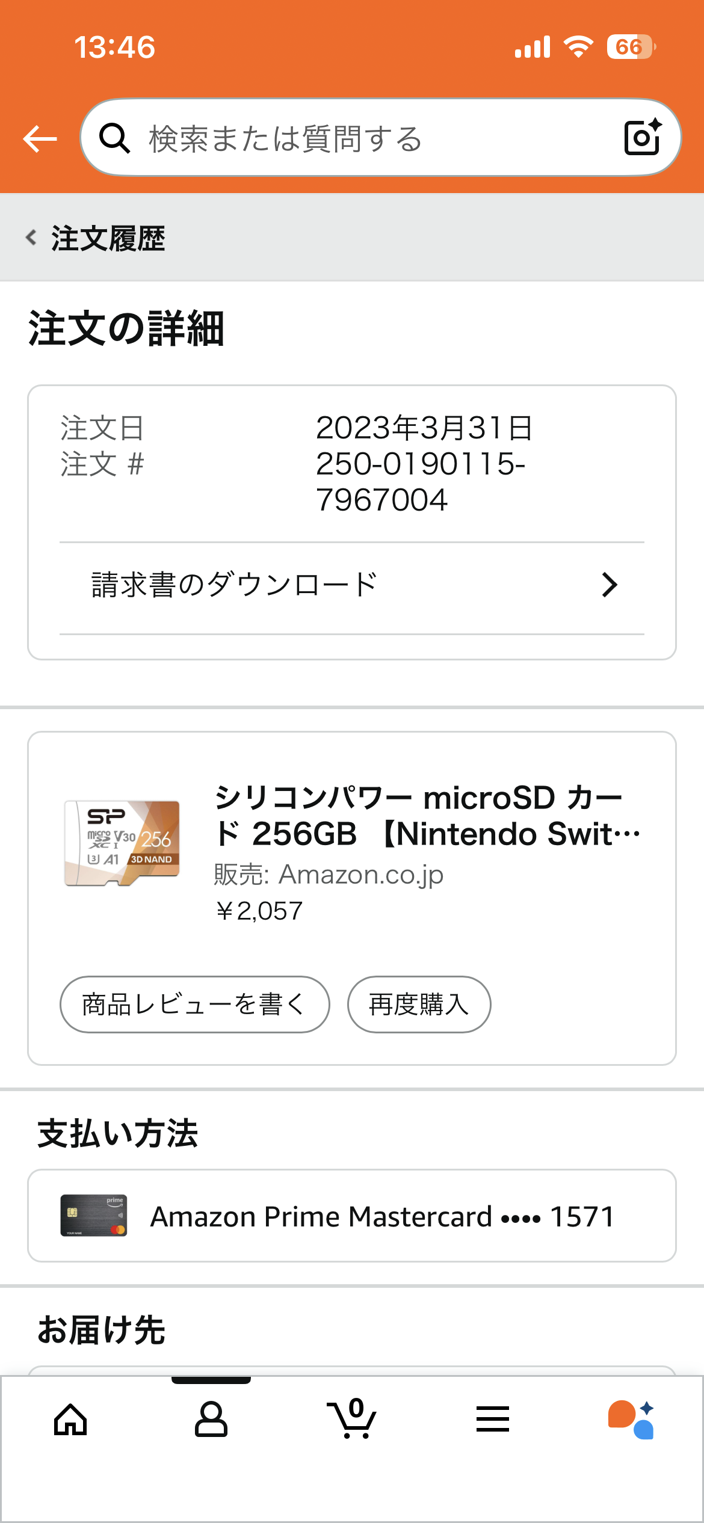Go to the Home tab

pyautogui.click(x=70, y=1420)
